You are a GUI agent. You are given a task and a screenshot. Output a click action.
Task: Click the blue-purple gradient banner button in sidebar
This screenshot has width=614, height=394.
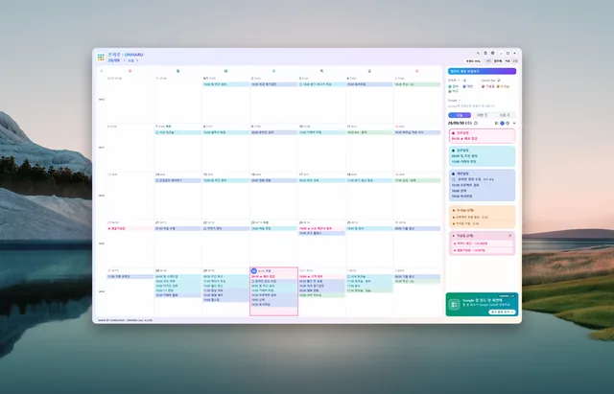tap(482, 71)
